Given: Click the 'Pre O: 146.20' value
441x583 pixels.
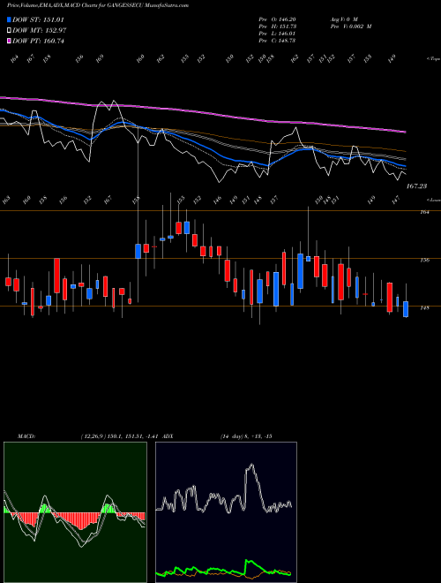Looking at the screenshot, I should pos(277,19).
